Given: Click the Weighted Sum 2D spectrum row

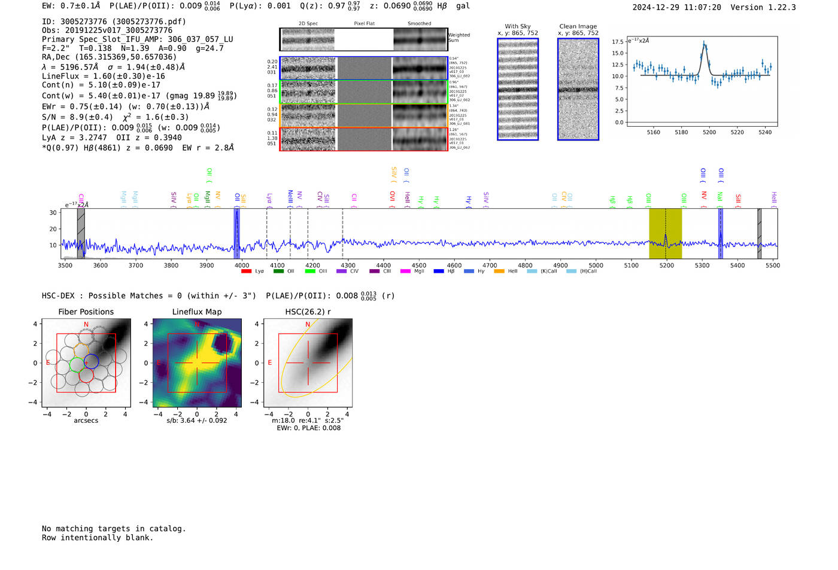Looking at the screenshot, I should (364, 39).
